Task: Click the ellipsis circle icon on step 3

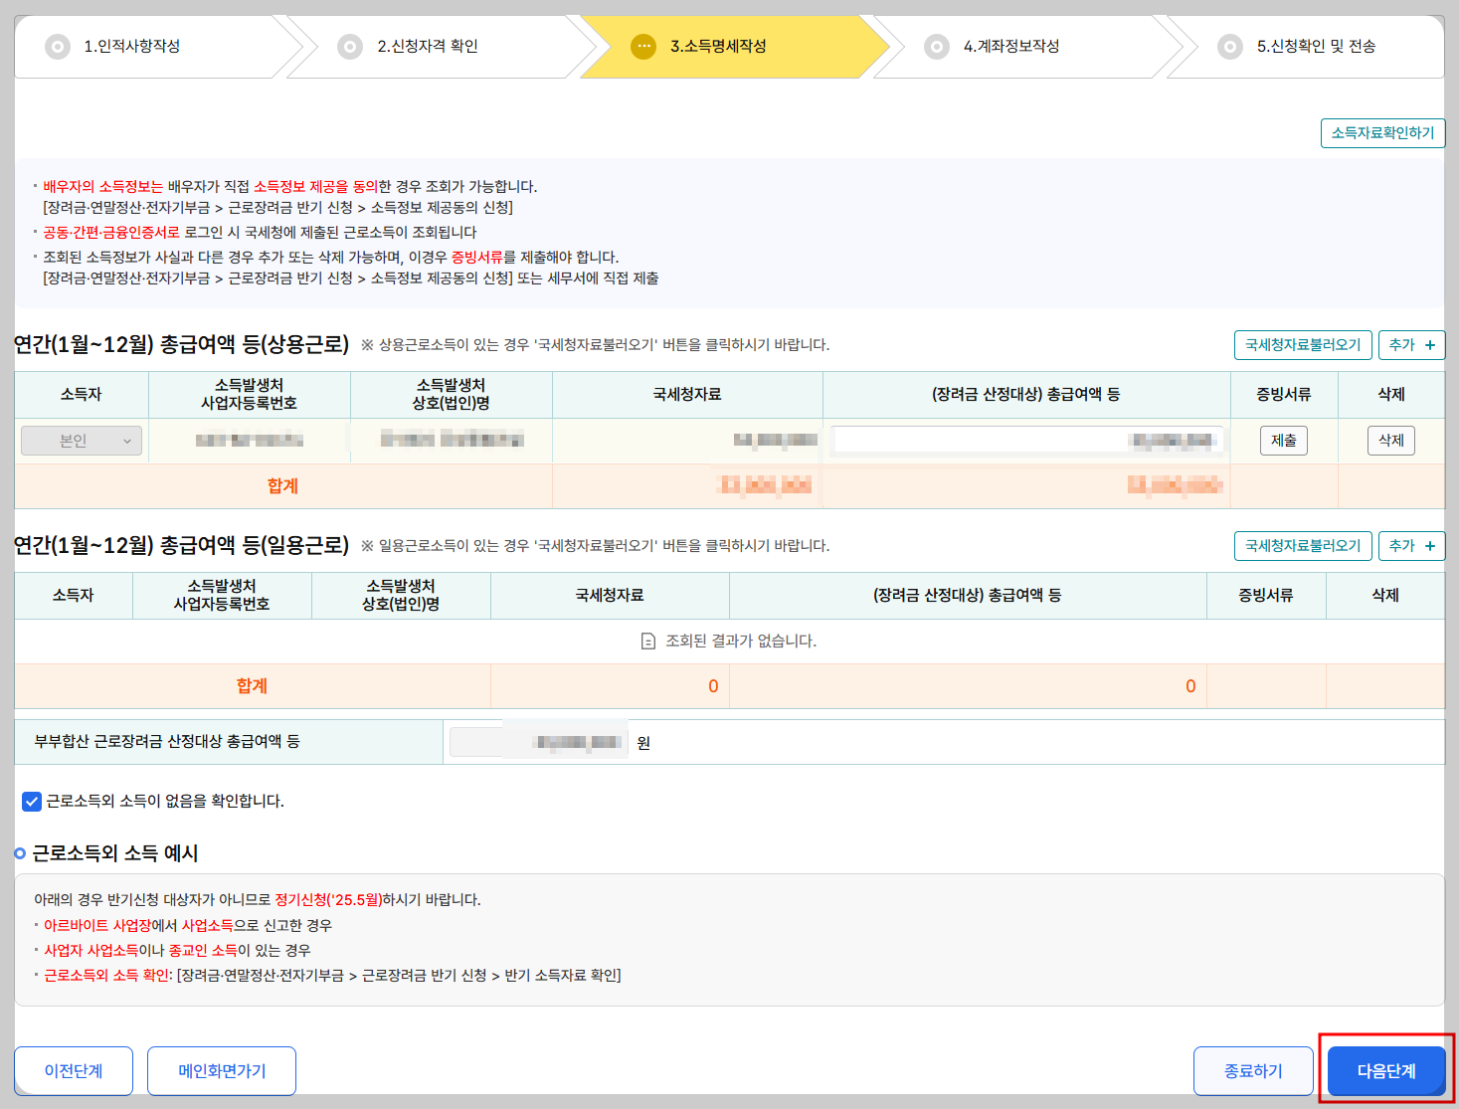Action: 642,46
